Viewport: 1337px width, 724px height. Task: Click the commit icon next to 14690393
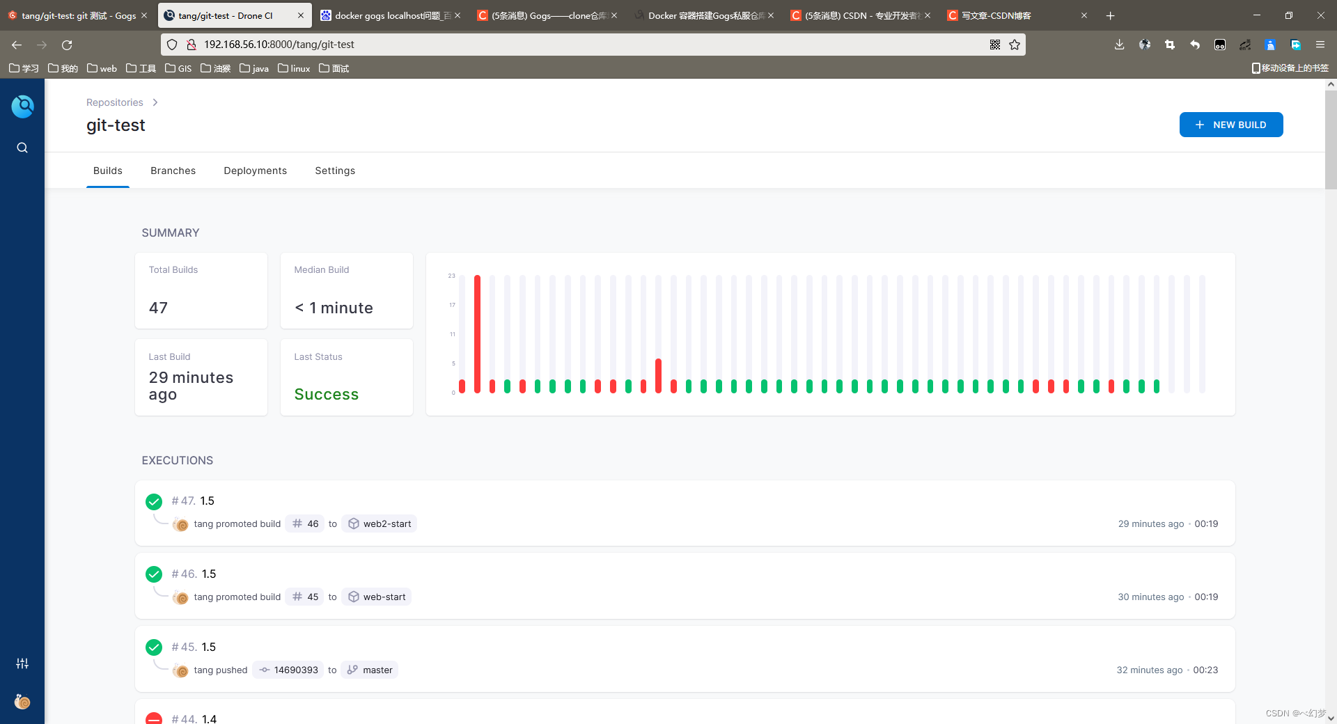click(265, 670)
